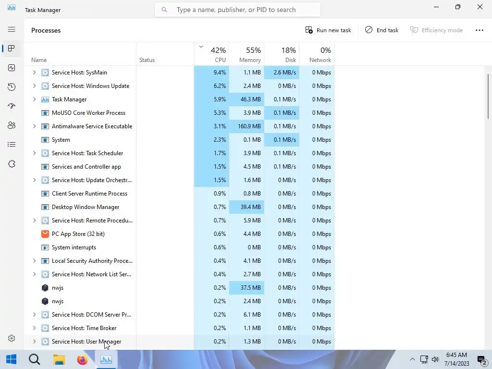Open the Windows Start menu

click(12, 359)
